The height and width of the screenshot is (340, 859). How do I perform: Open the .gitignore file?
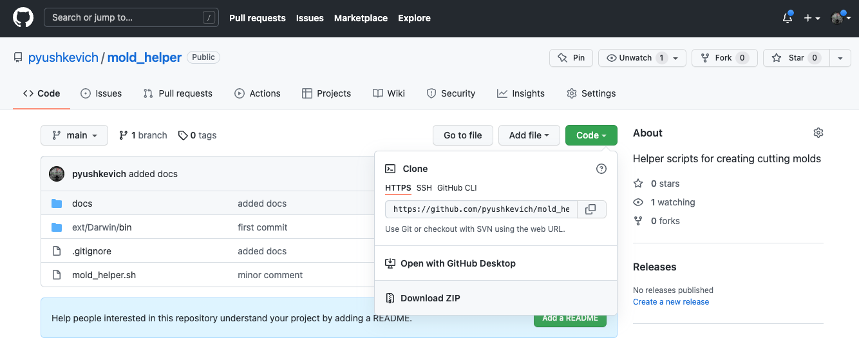(x=91, y=251)
